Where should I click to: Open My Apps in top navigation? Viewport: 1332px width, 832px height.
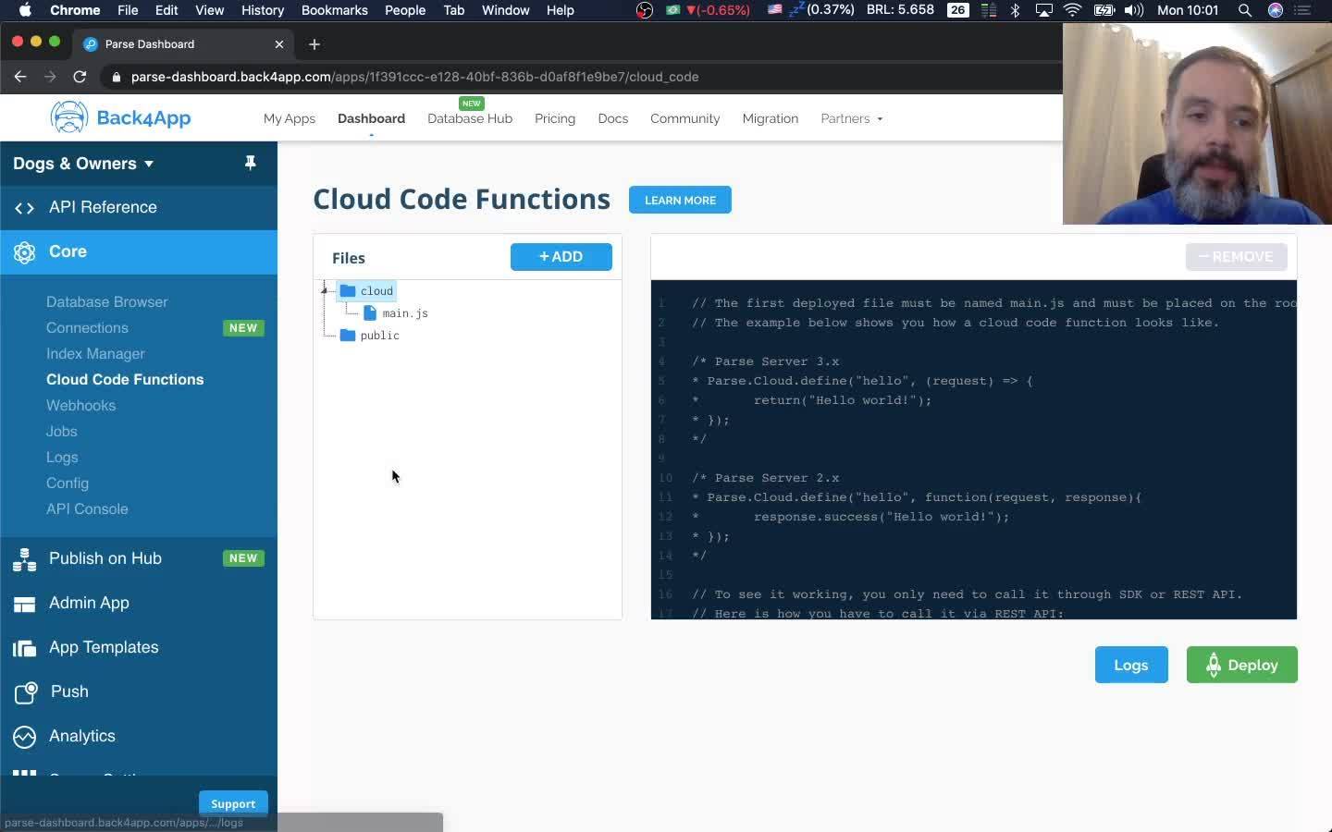click(290, 118)
